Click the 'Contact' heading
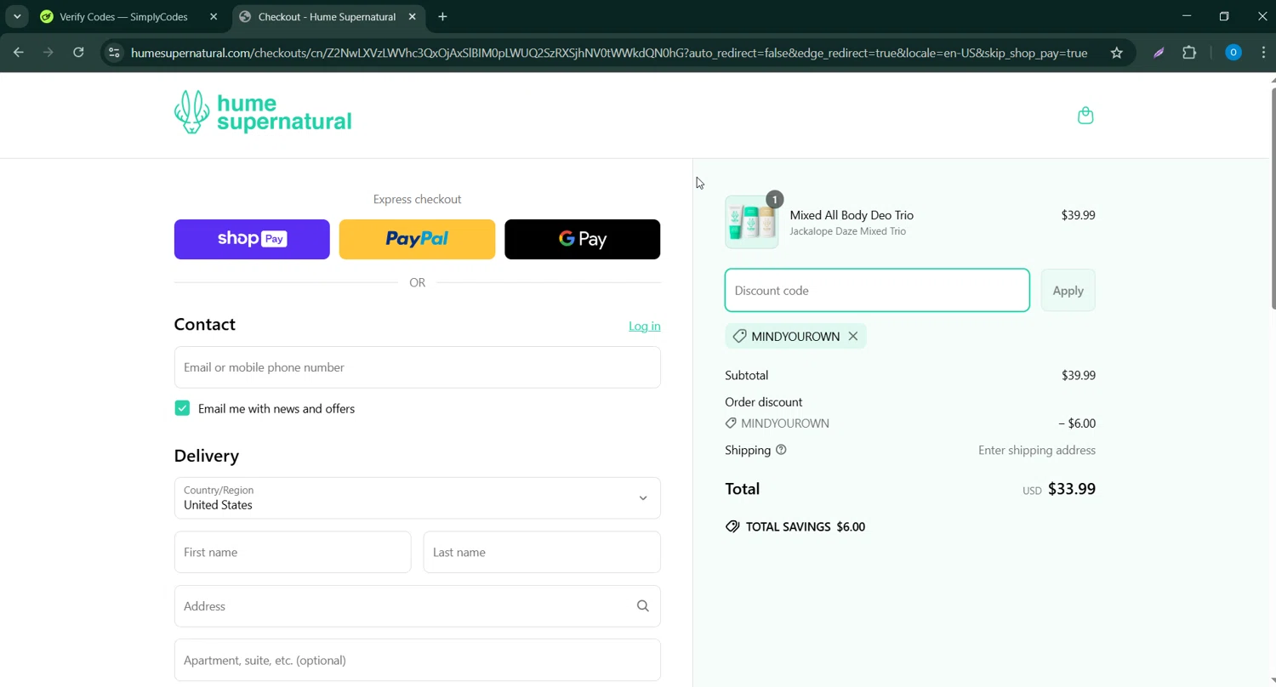Screen dimensions: 1276x687 click(x=205, y=324)
